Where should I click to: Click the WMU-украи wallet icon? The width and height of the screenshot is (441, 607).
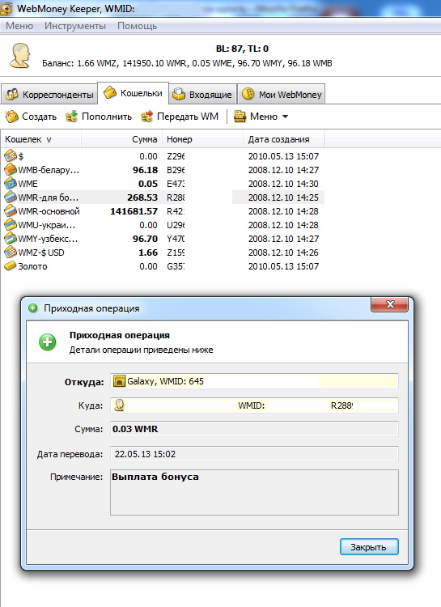(x=11, y=225)
